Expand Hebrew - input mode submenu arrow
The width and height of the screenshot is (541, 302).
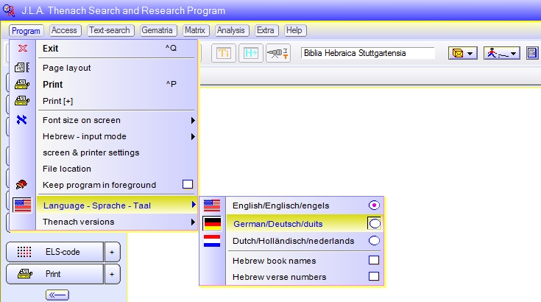point(193,137)
